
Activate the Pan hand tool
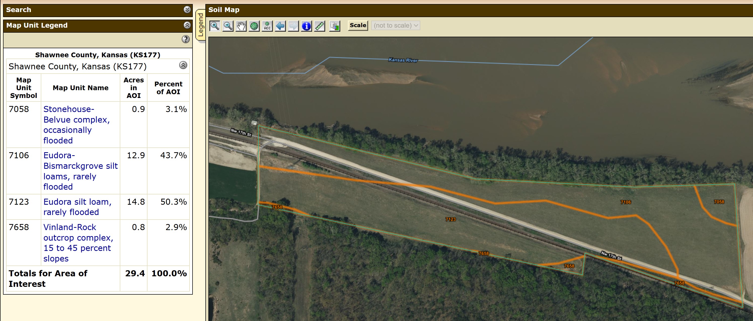tap(241, 26)
